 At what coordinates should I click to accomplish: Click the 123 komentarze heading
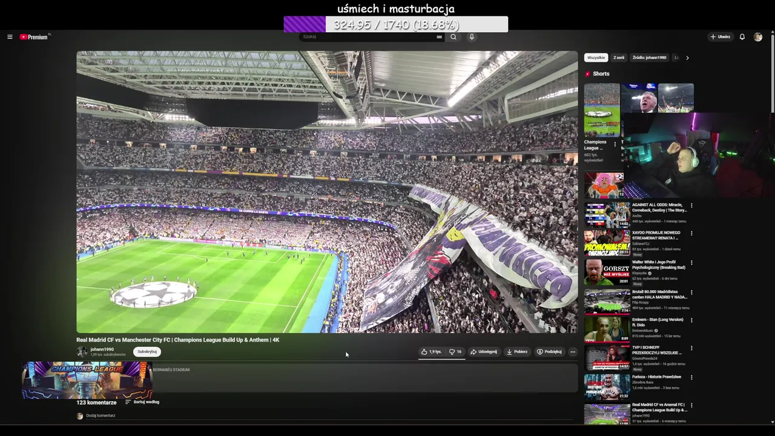[x=96, y=403]
